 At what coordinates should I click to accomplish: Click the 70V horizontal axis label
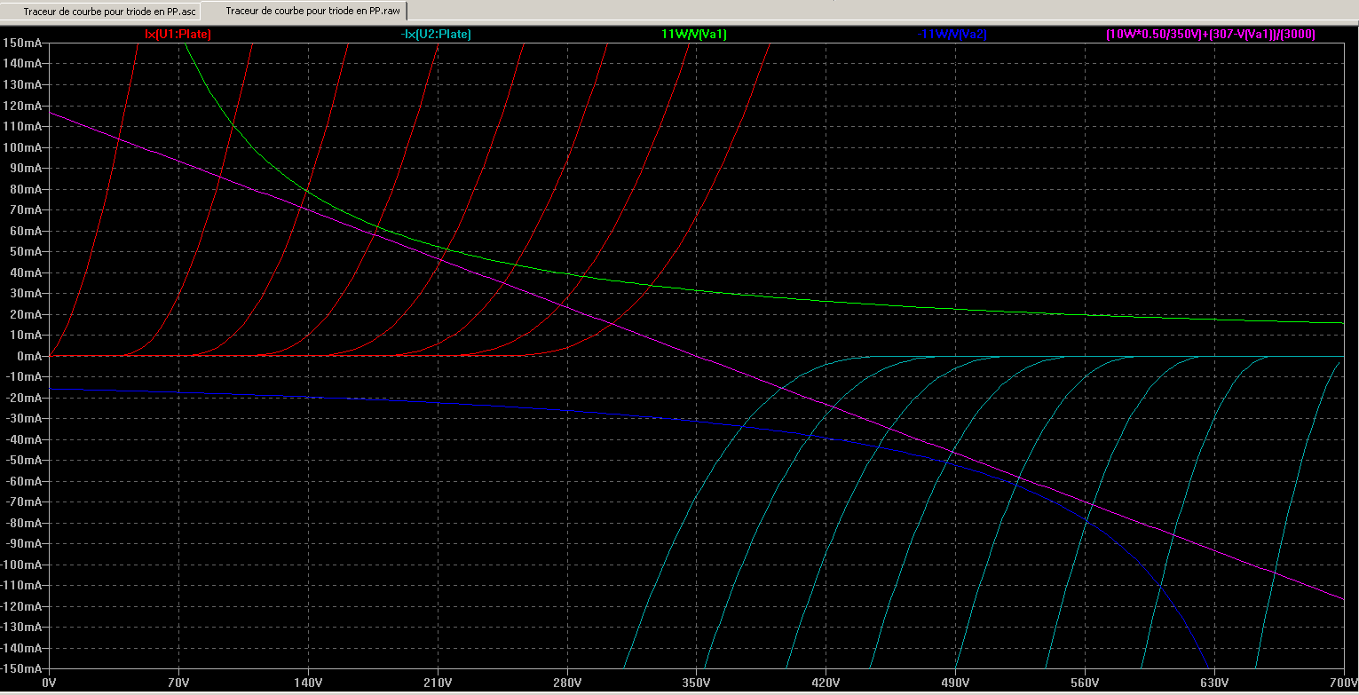[x=179, y=683]
